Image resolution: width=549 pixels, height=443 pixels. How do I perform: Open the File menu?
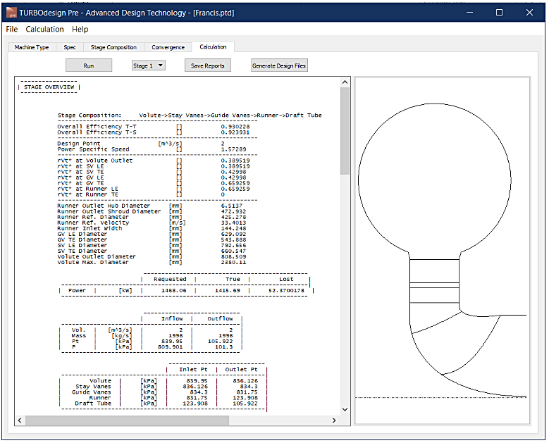12,30
